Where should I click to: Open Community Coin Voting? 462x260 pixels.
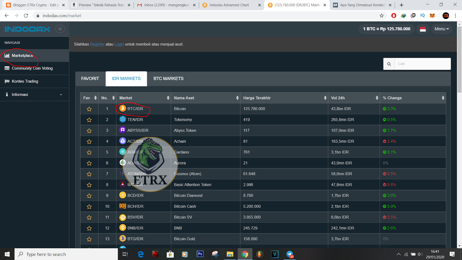pyautogui.click(x=34, y=68)
